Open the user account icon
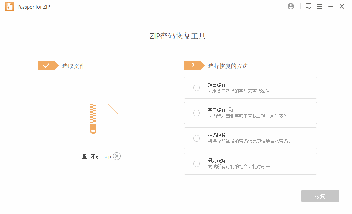The height and width of the screenshot is (214, 352). click(x=291, y=6)
